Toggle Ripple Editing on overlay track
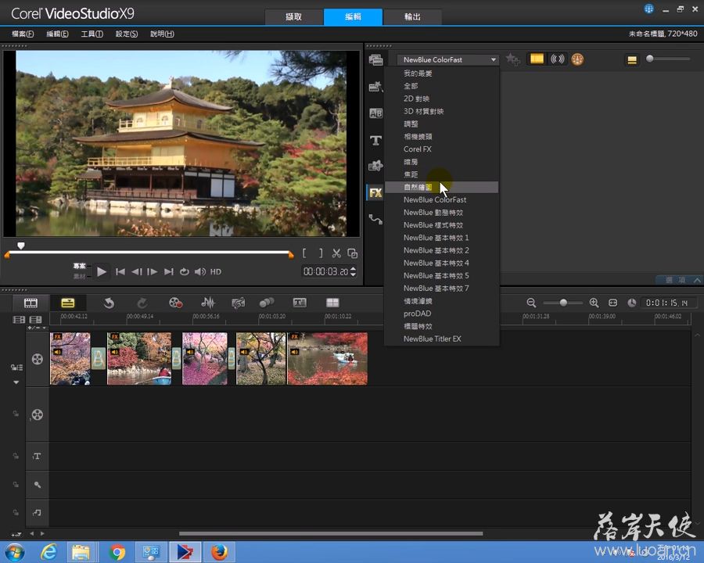 click(16, 414)
